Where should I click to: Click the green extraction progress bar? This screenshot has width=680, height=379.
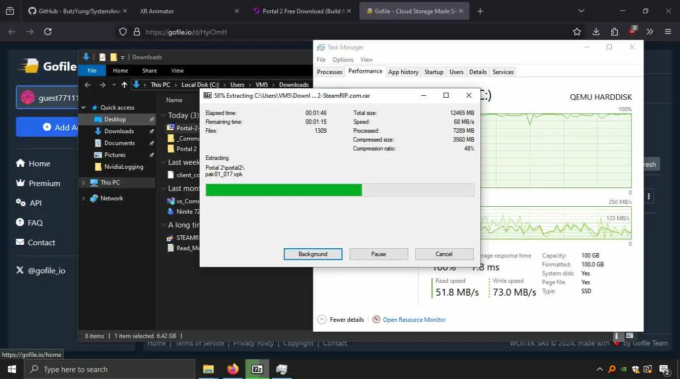340,190
